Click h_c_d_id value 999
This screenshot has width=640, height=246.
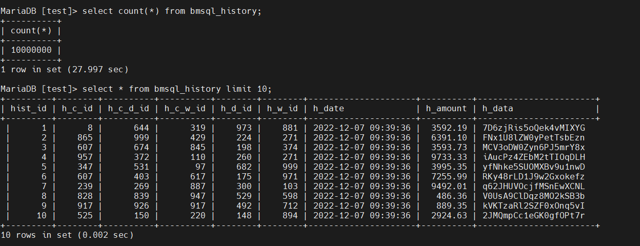click(142, 138)
